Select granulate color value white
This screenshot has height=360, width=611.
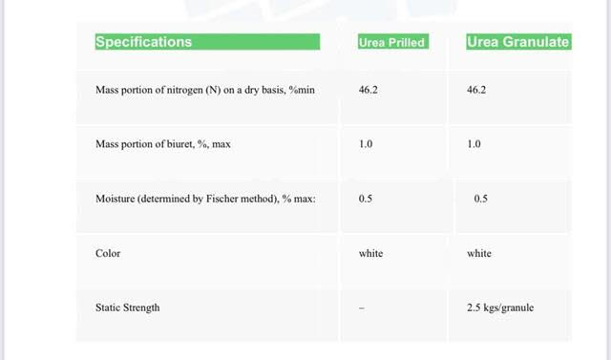click(479, 253)
